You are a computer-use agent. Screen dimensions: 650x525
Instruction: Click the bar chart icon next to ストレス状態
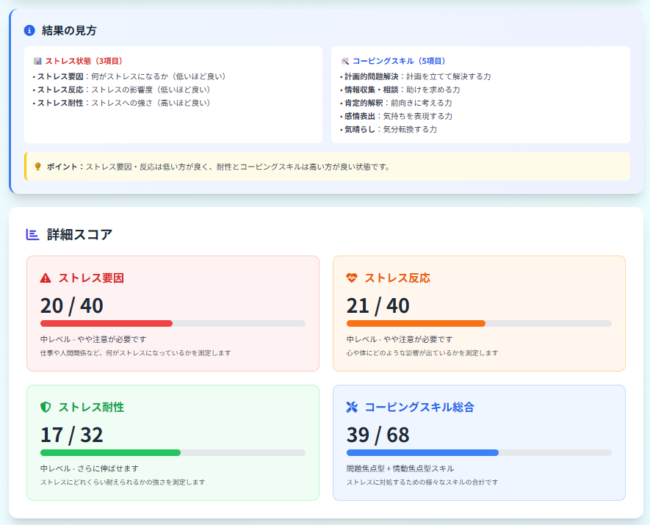(37, 62)
